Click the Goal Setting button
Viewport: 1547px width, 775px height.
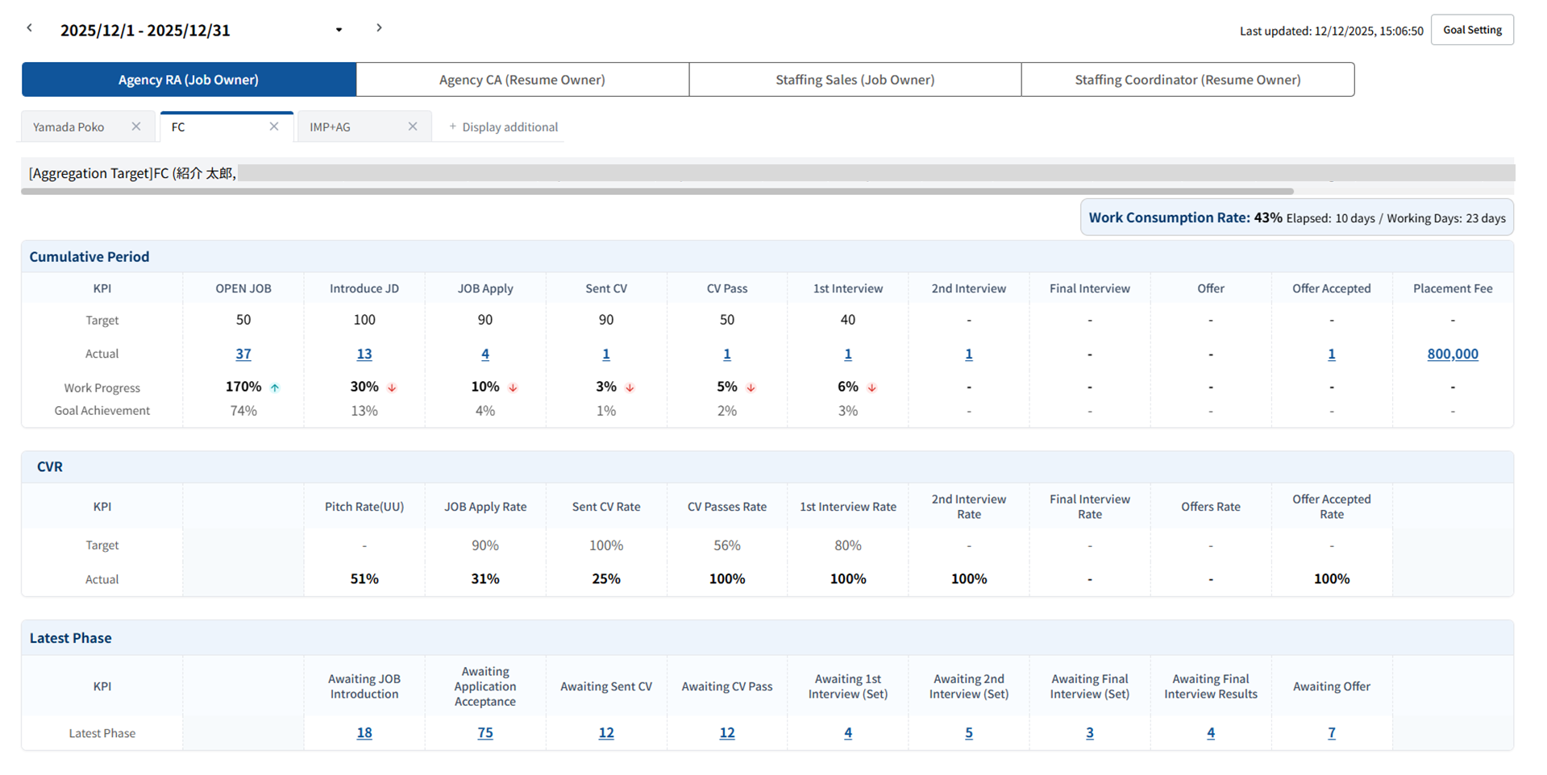click(x=1471, y=30)
